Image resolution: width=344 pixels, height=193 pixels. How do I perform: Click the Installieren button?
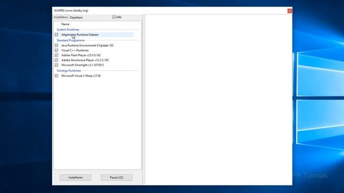point(75,177)
